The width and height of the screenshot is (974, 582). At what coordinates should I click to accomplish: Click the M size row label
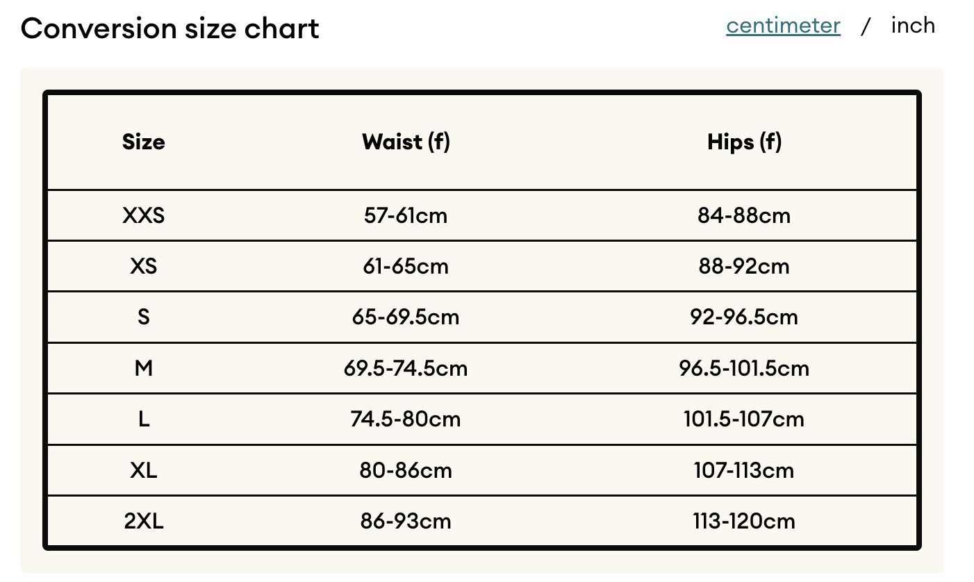144,368
